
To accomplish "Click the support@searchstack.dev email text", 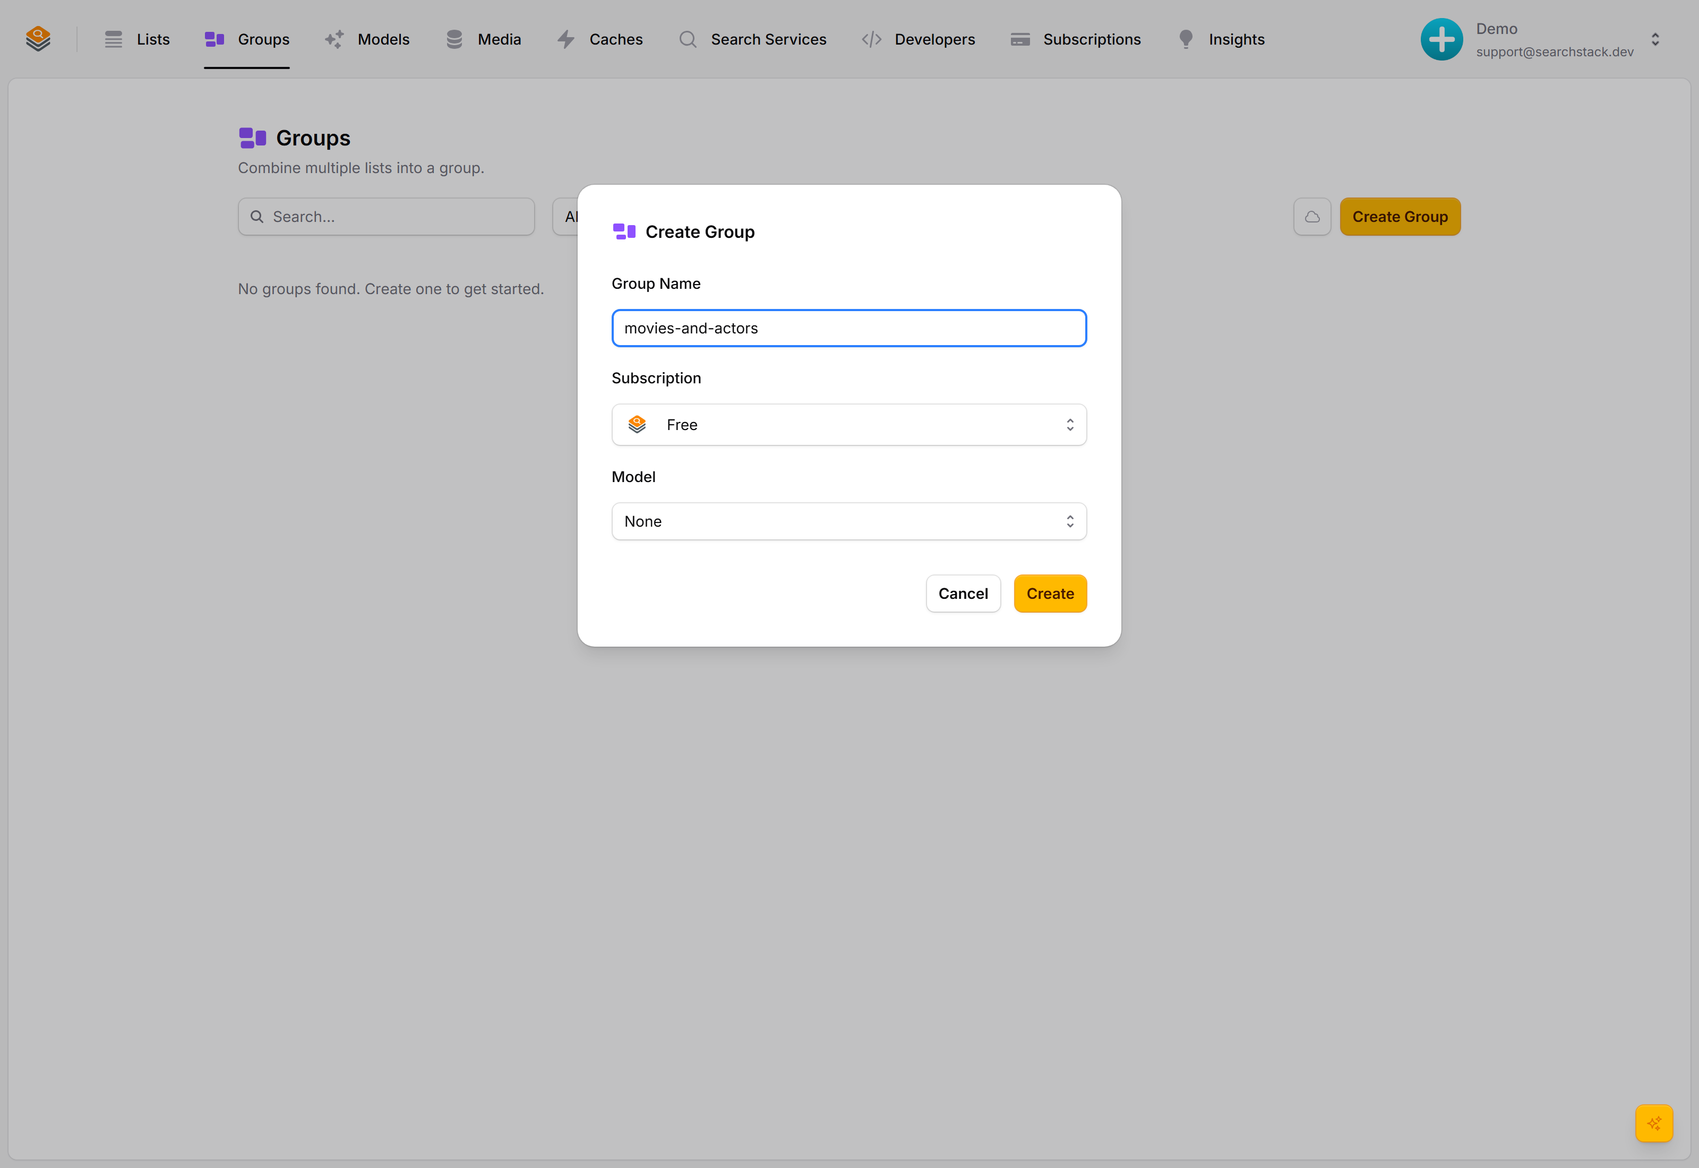I will [1555, 52].
